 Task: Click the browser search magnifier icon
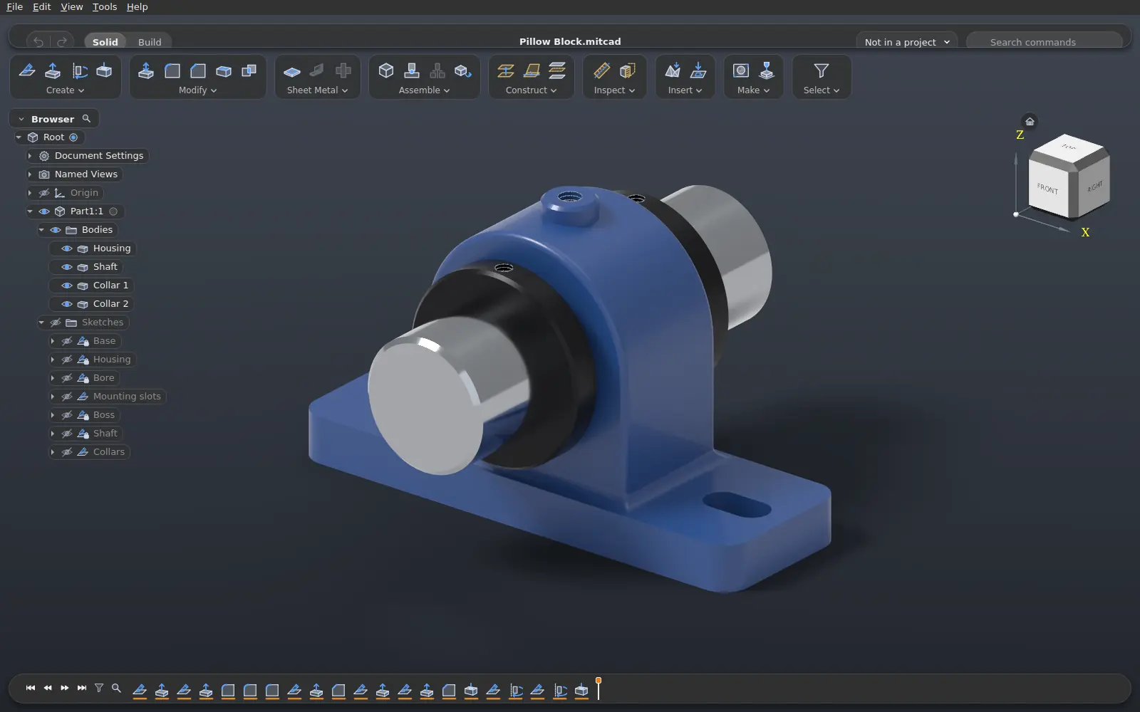[x=86, y=119]
